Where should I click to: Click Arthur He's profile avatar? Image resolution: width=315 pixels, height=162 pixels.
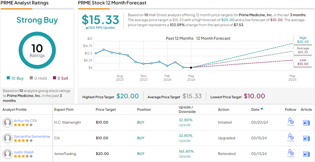pos(7,123)
